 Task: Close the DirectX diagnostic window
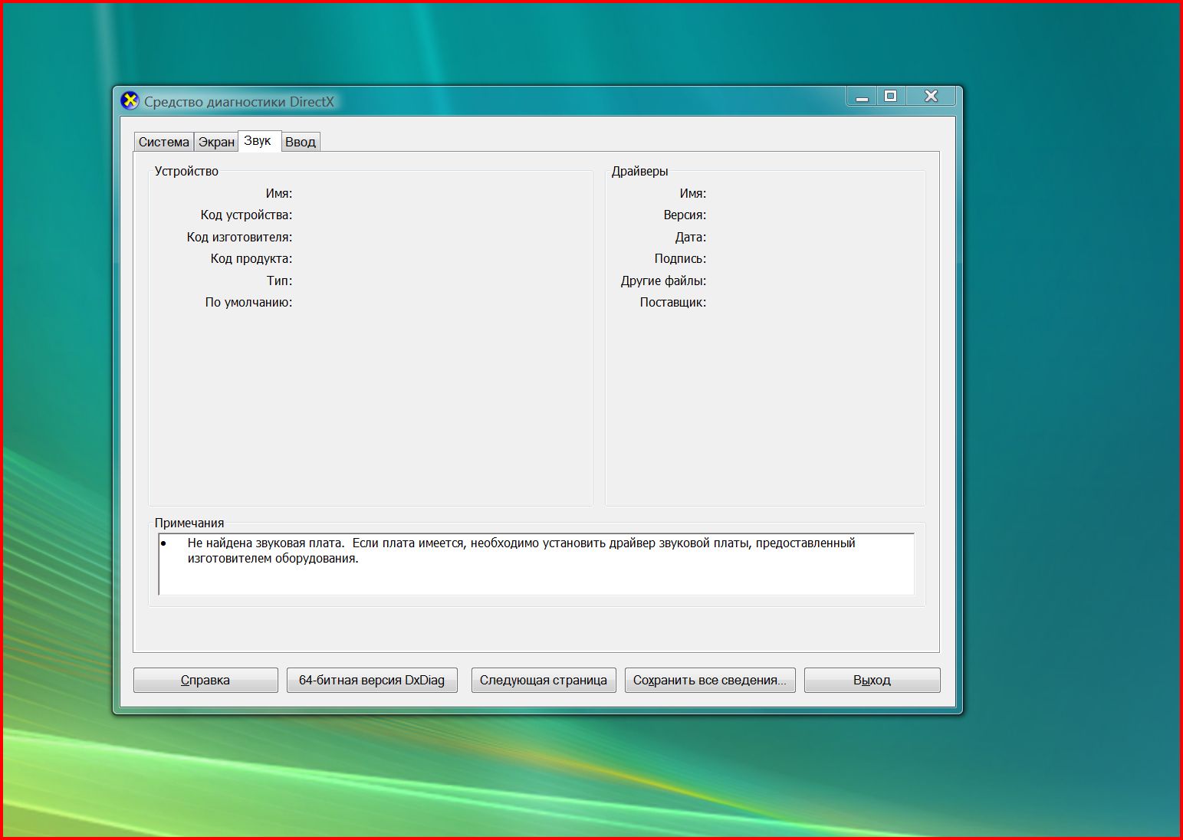coord(931,97)
